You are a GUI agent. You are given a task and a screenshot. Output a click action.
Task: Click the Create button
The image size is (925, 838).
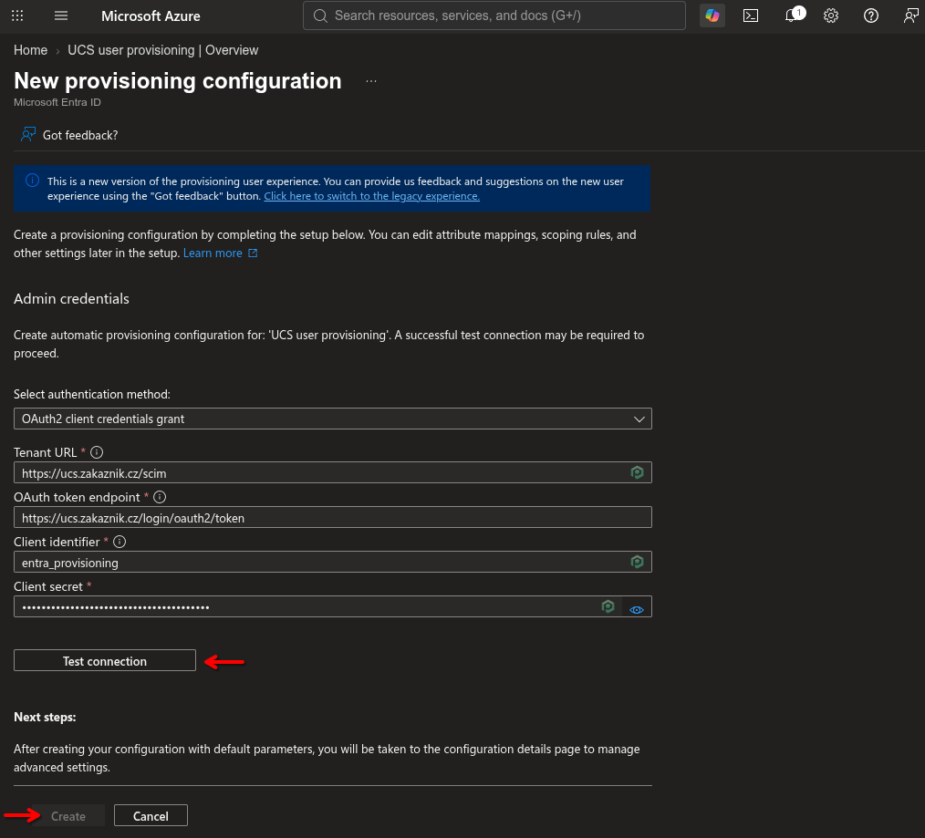68,816
